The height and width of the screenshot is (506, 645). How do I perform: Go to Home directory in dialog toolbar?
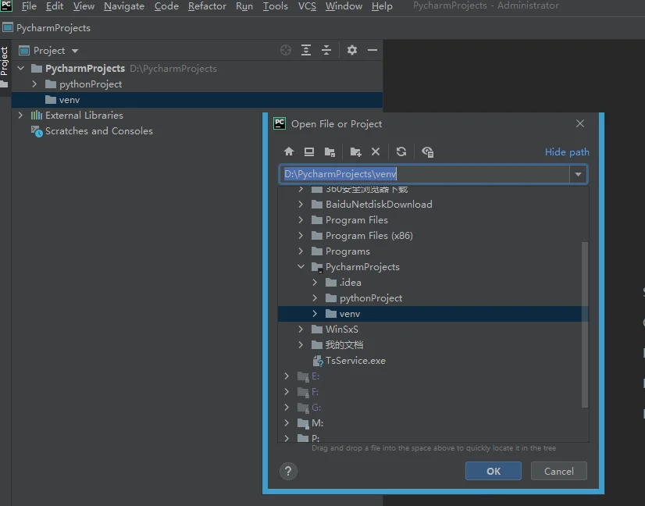[x=289, y=151]
